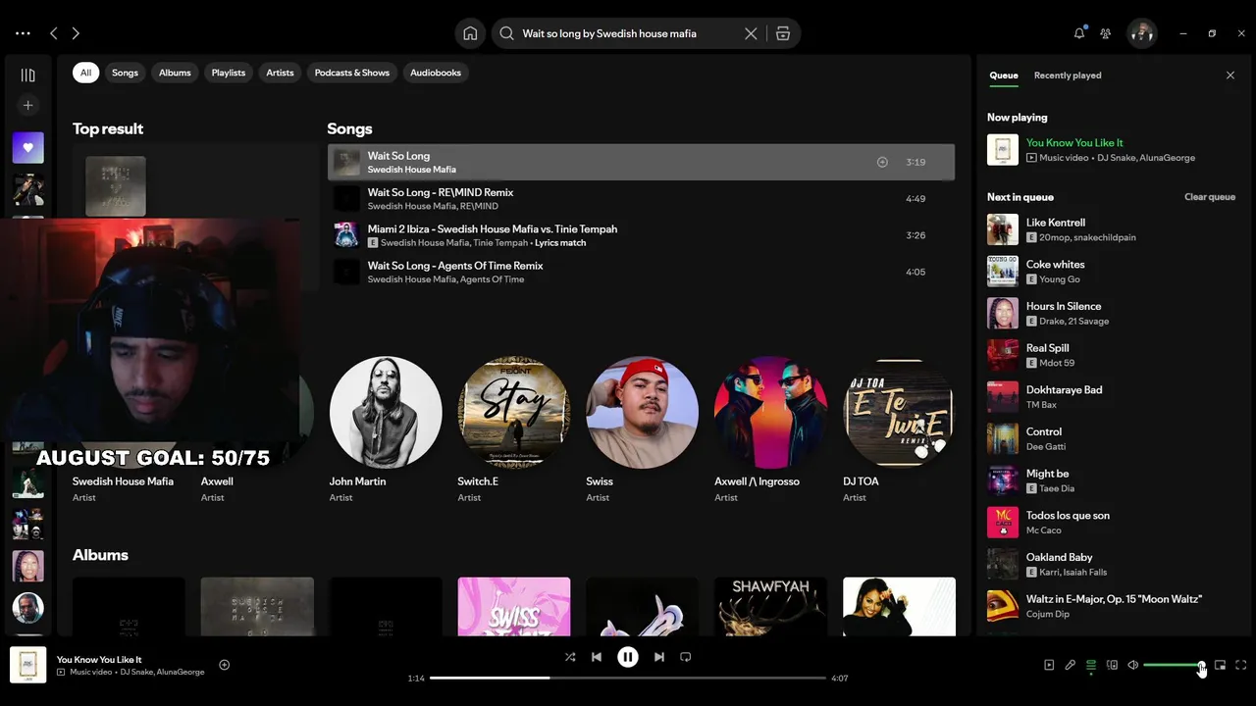Screen dimensions: 1256x706
Task: Open the three-dots app menu
Action: click(x=23, y=33)
